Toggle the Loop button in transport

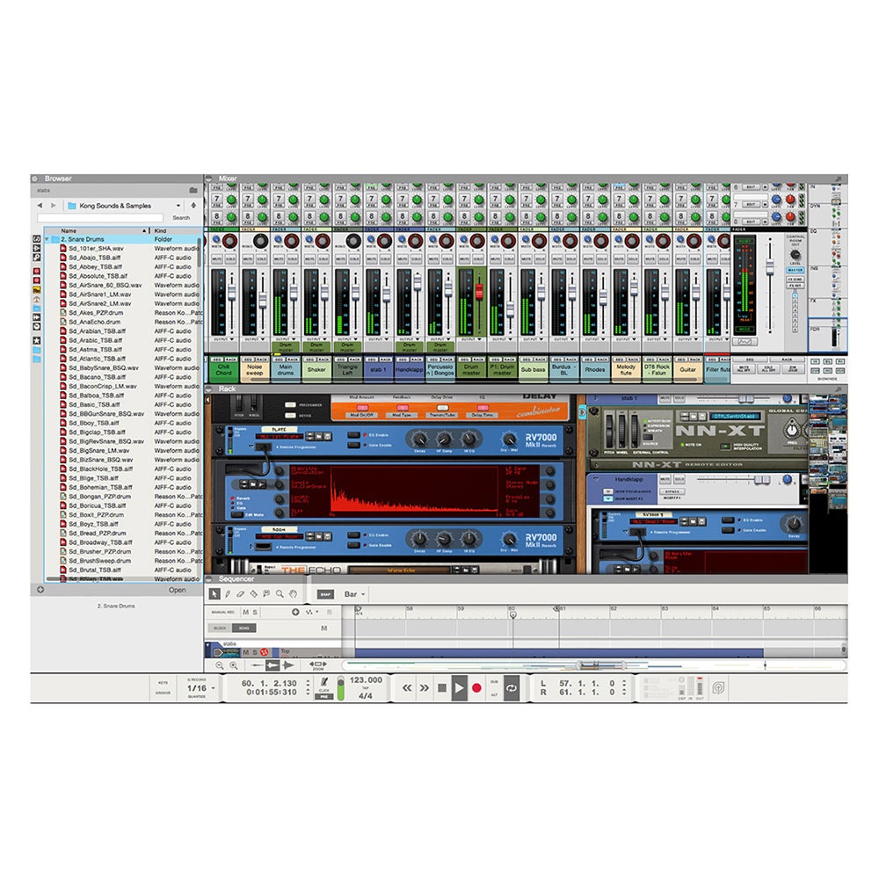(512, 688)
